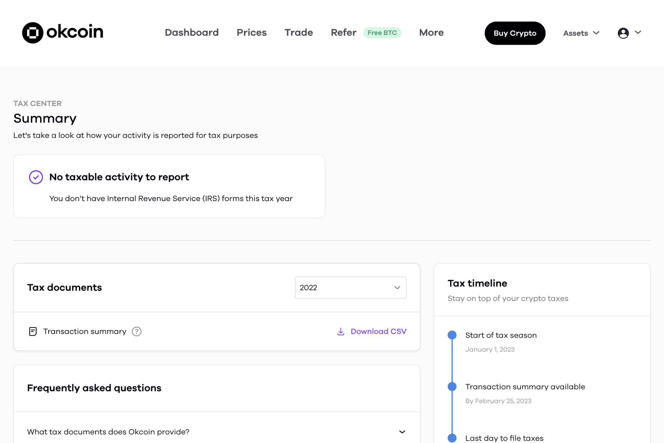The height and width of the screenshot is (443, 664).
Task: Expand 'What tax documents does Okcoin provide?'
Action: coord(402,432)
